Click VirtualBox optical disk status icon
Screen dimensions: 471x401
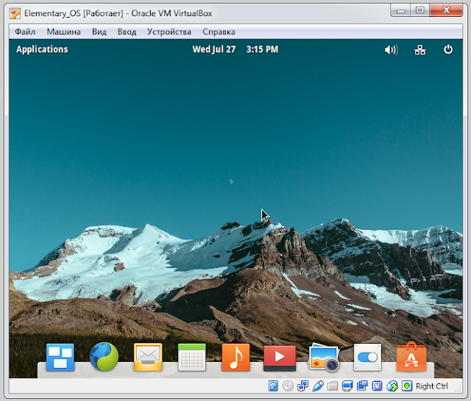(x=288, y=386)
